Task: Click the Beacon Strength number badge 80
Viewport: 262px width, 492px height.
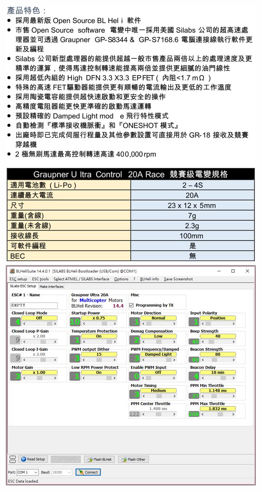Action: pyautogui.click(x=193, y=359)
